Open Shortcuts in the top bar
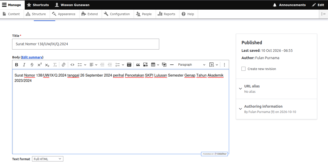 pyautogui.click(x=38, y=5)
